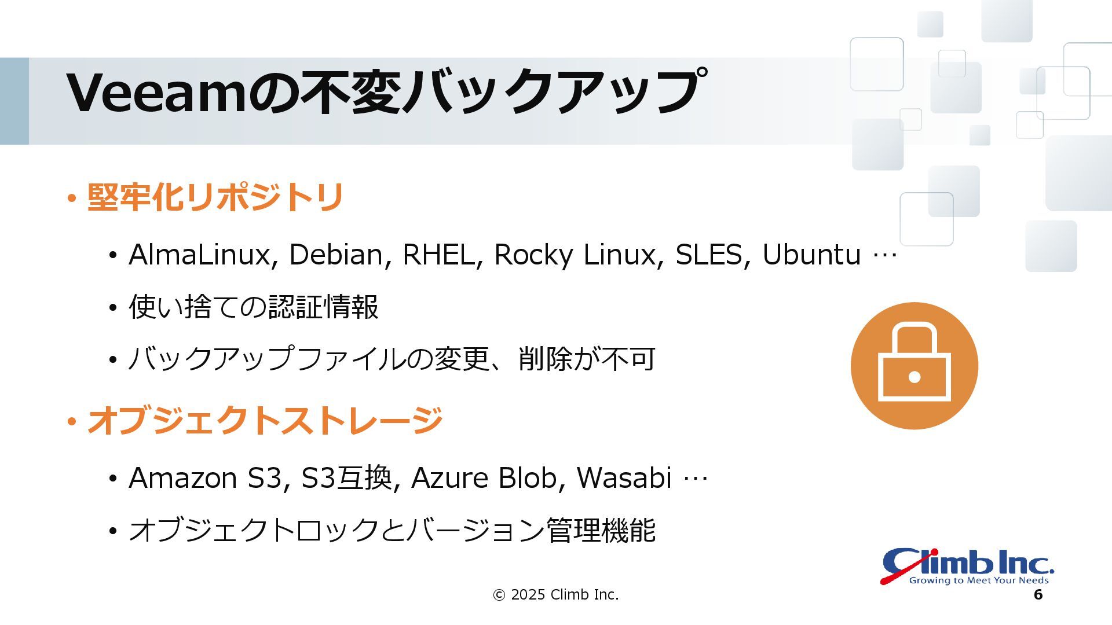This screenshot has height=625, width=1112.
Task: Click the © 2025 Climb Inc. footer
Action: coord(555,594)
